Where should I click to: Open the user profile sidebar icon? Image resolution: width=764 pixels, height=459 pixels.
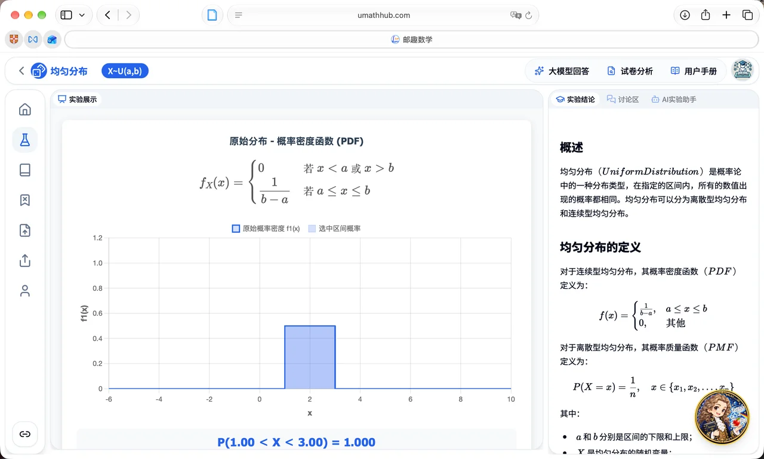(24, 291)
